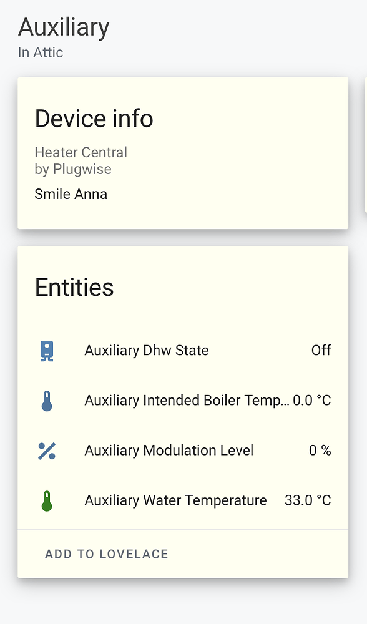Screen dimensions: 367x624
Task: Select the Device info card header
Action: [x=94, y=119]
